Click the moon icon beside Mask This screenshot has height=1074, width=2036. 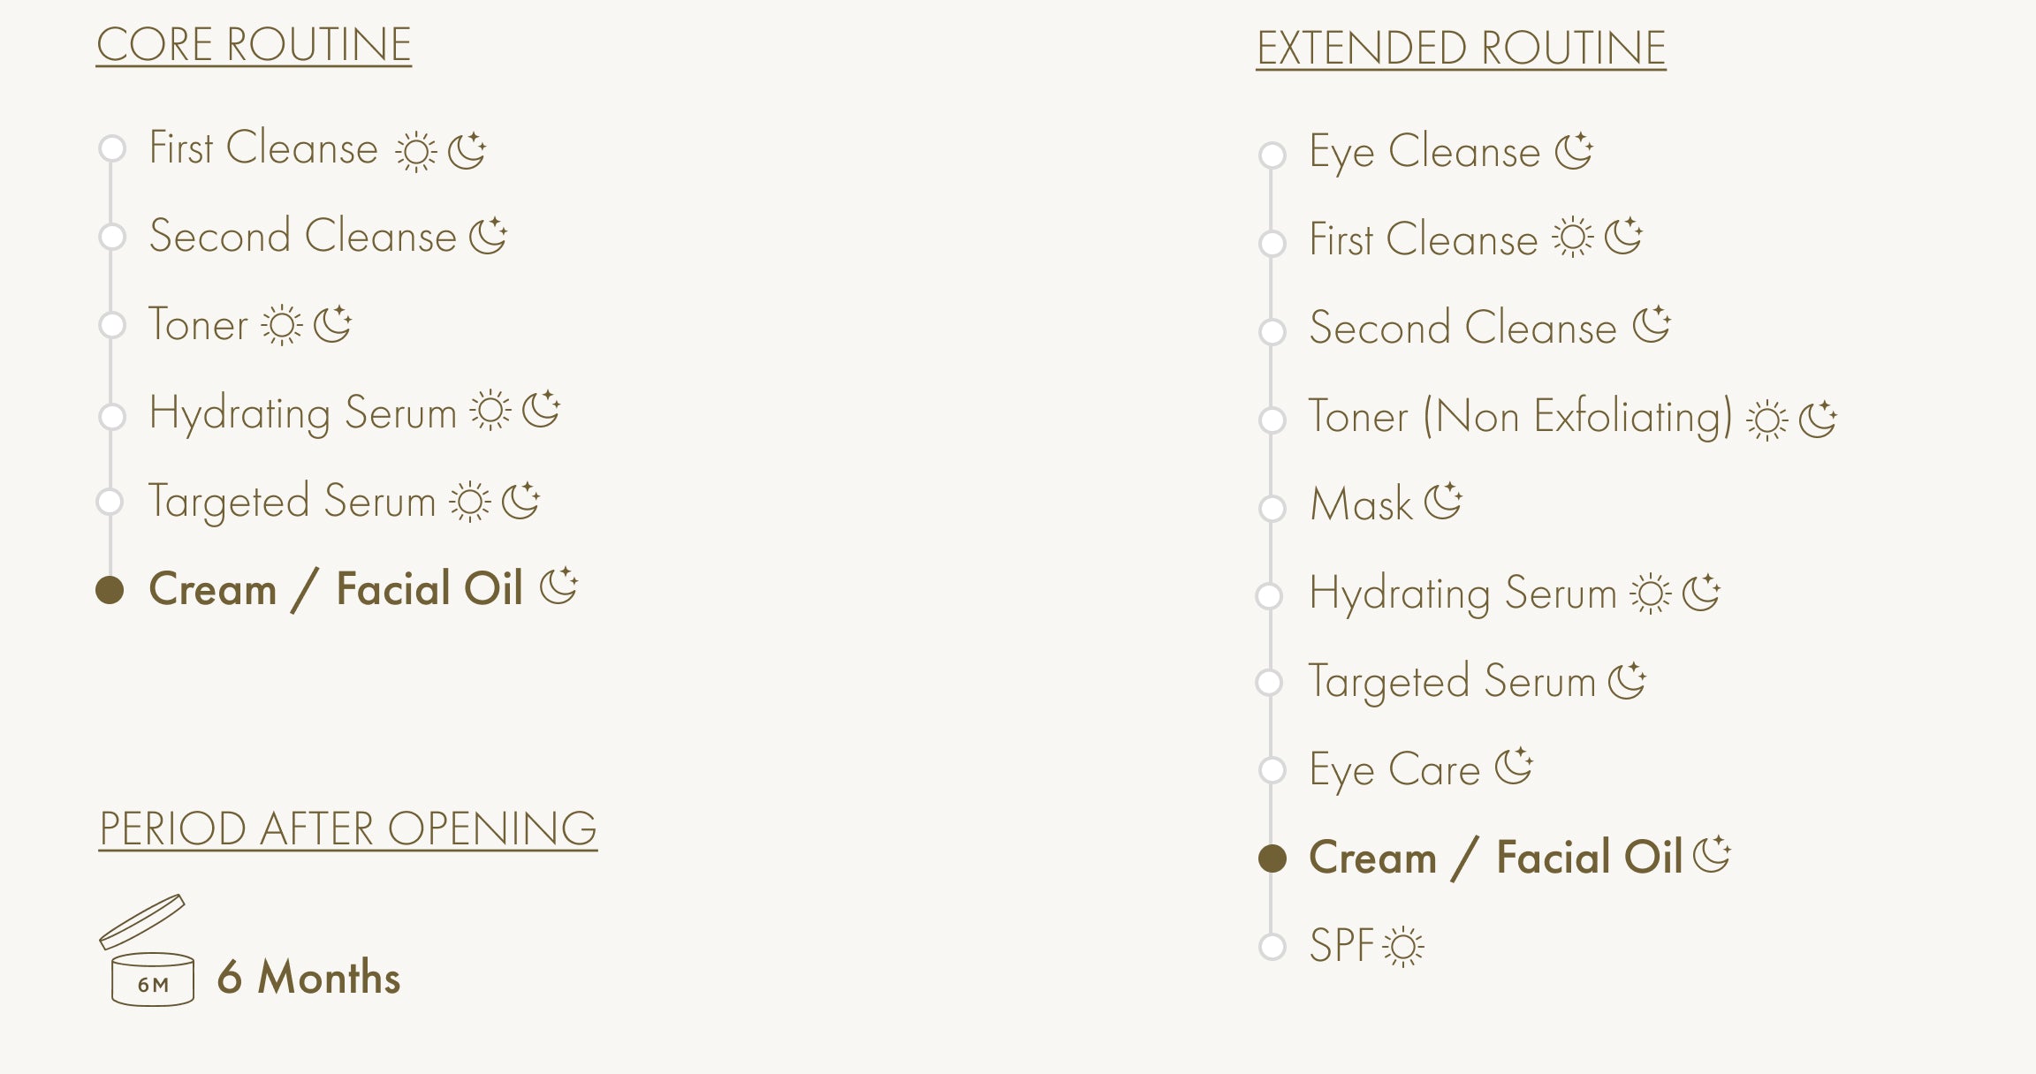[x=1444, y=502]
